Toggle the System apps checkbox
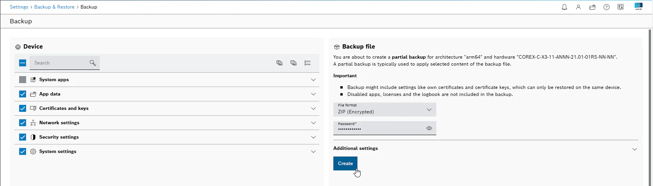 click(x=23, y=80)
